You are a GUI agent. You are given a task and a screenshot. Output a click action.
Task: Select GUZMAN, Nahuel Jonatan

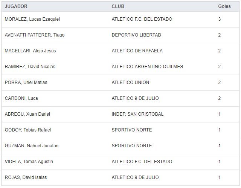point(31,146)
